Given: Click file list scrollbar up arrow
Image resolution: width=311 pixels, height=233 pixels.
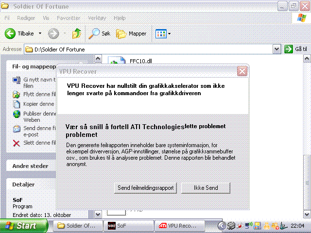Looking at the screenshot, I should [307, 59].
